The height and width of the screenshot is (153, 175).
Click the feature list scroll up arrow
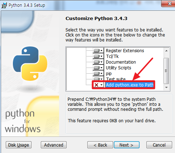click(x=166, y=51)
